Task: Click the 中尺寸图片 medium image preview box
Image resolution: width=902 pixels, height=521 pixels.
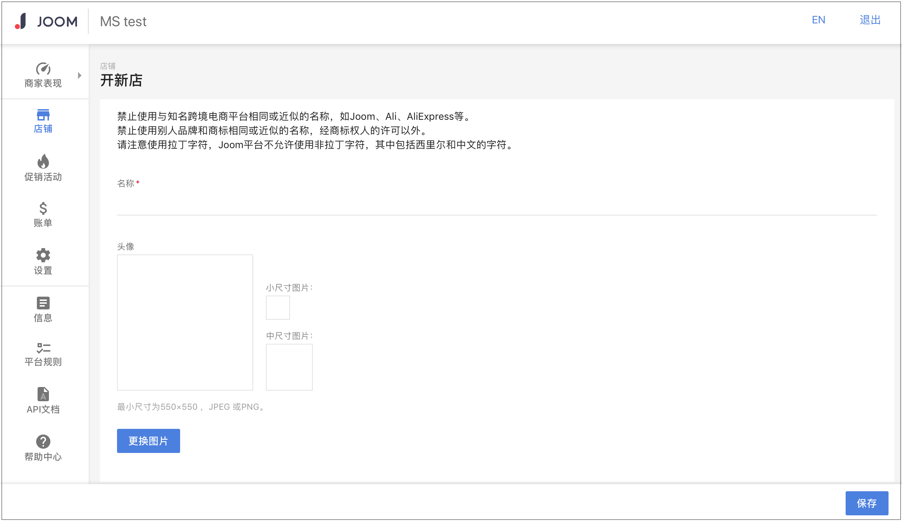Action: coord(289,367)
